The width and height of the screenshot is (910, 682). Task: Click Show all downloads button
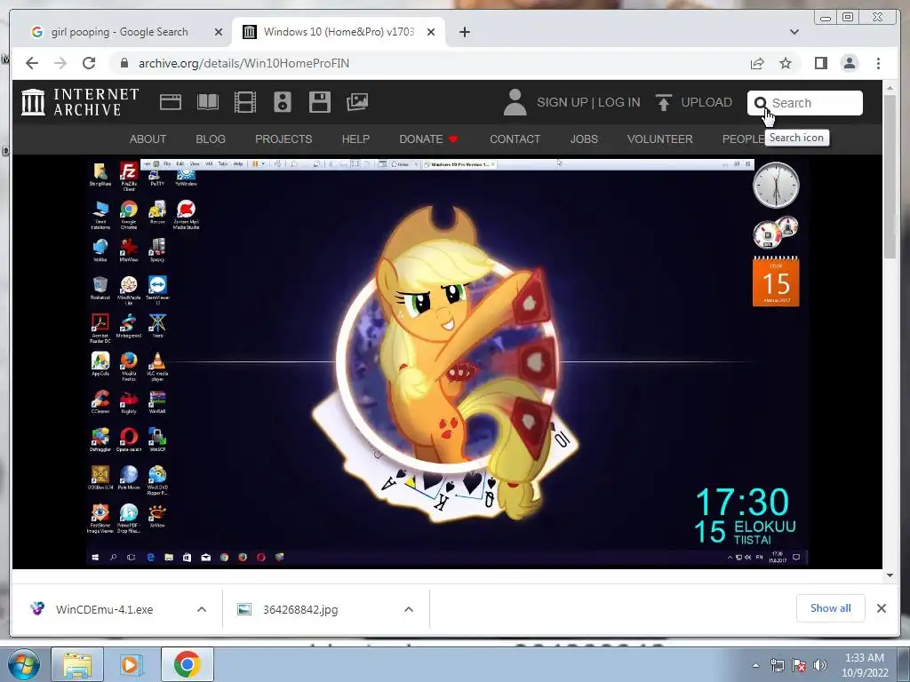click(x=831, y=607)
